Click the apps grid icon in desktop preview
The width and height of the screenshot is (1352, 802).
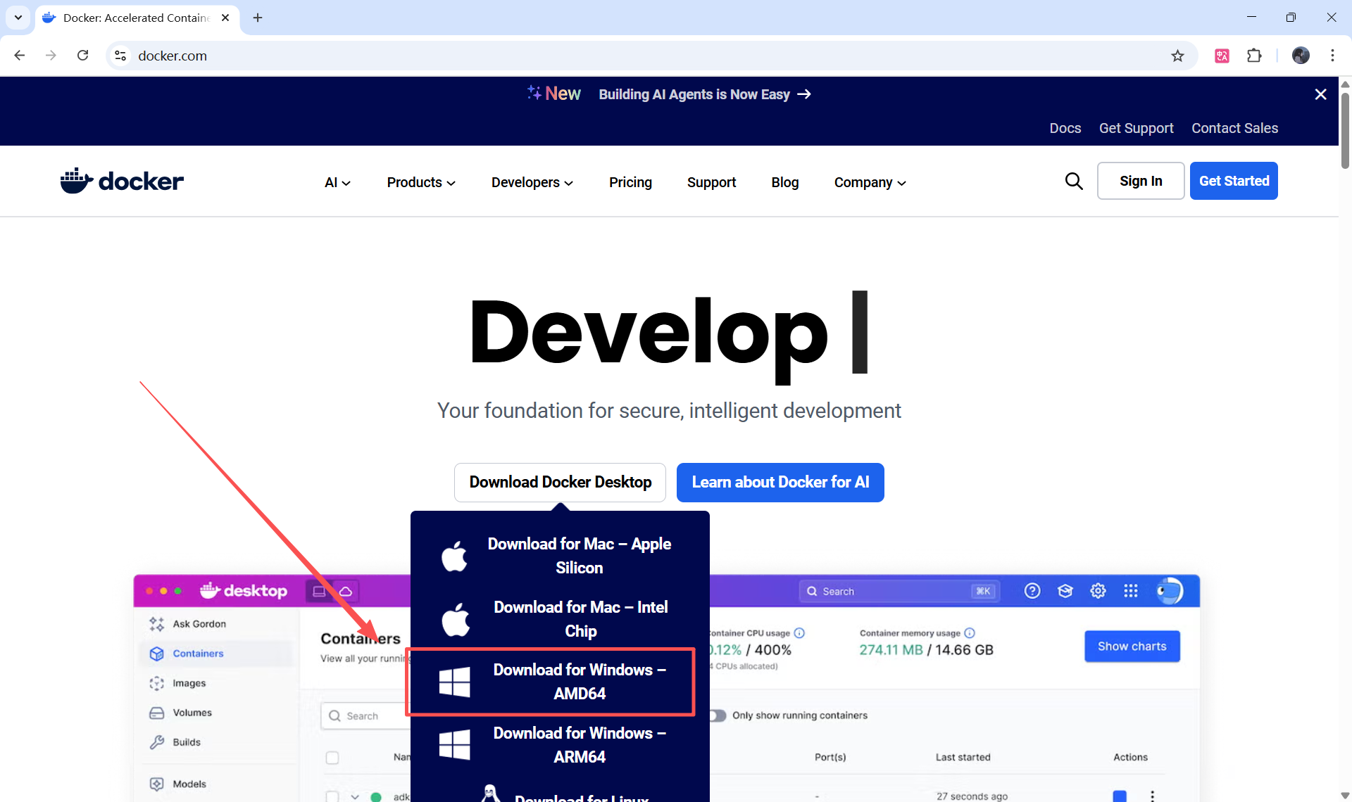(1131, 591)
